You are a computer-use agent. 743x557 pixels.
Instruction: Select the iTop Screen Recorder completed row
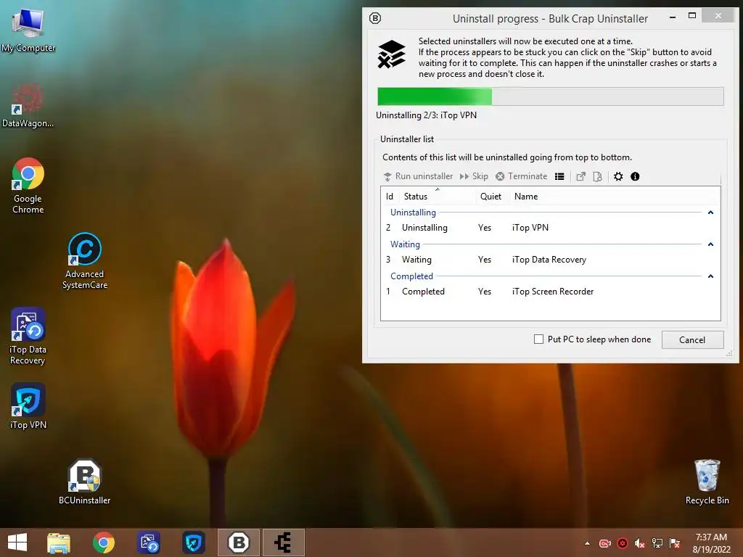point(550,292)
